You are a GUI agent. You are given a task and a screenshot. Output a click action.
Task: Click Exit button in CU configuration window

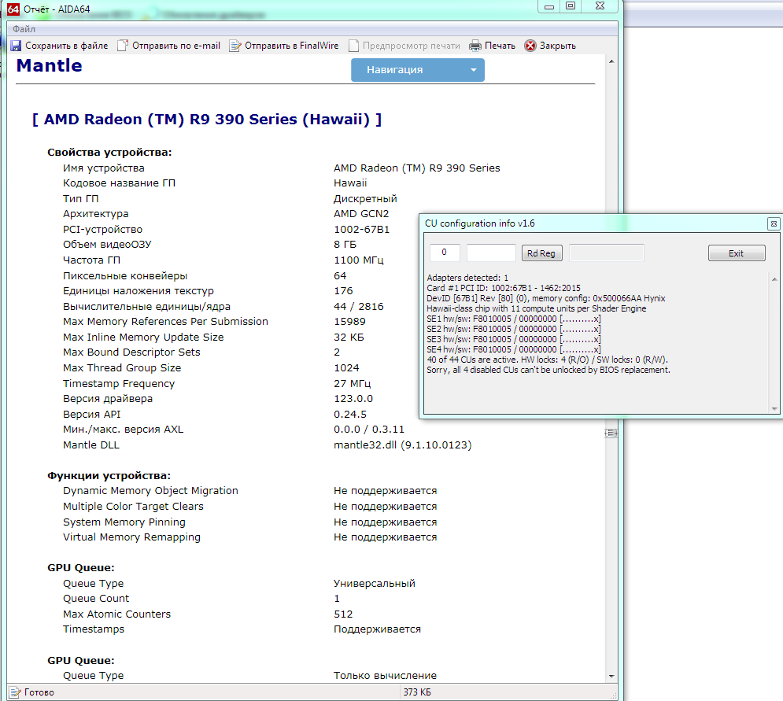pos(736,253)
